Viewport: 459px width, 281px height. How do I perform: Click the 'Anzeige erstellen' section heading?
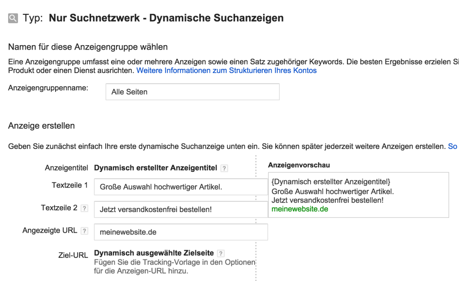click(41, 126)
